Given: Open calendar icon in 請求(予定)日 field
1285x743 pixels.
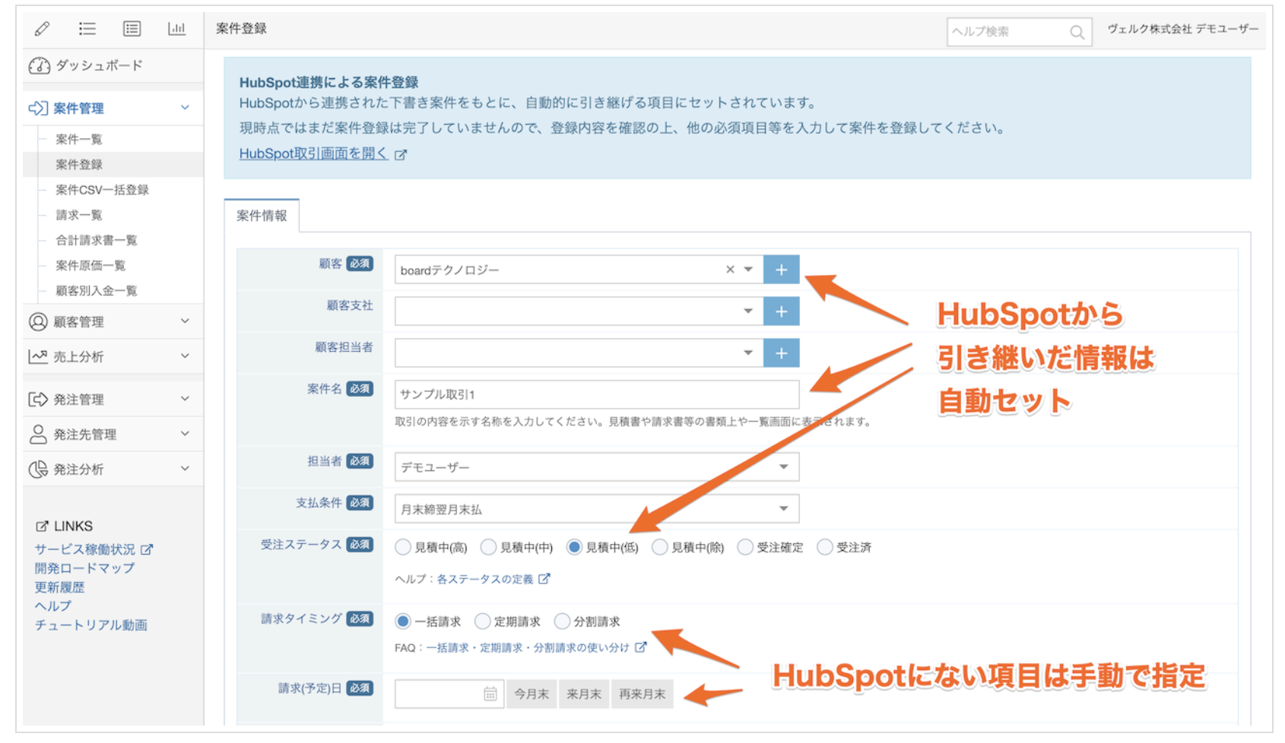Looking at the screenshot, I should [490, 694].
